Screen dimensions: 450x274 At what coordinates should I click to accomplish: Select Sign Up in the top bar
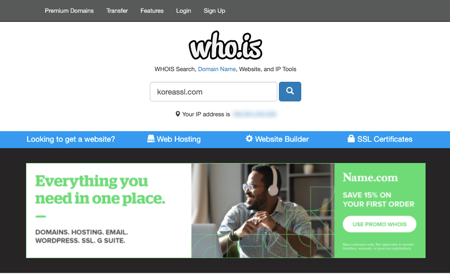[x=215, y=11]
